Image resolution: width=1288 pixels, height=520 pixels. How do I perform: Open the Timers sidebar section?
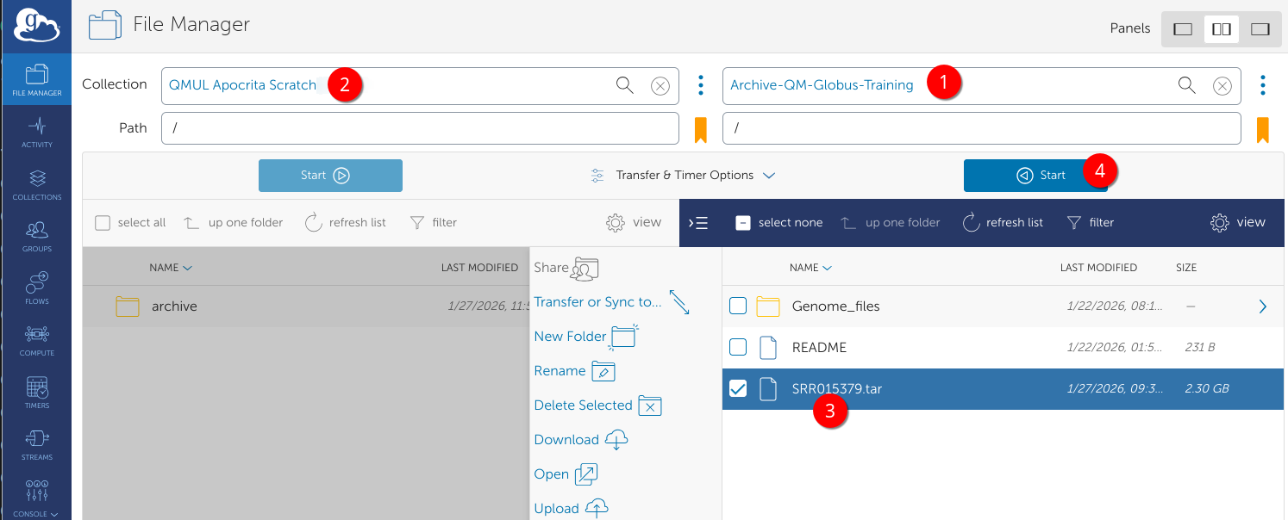click(36, 393)
